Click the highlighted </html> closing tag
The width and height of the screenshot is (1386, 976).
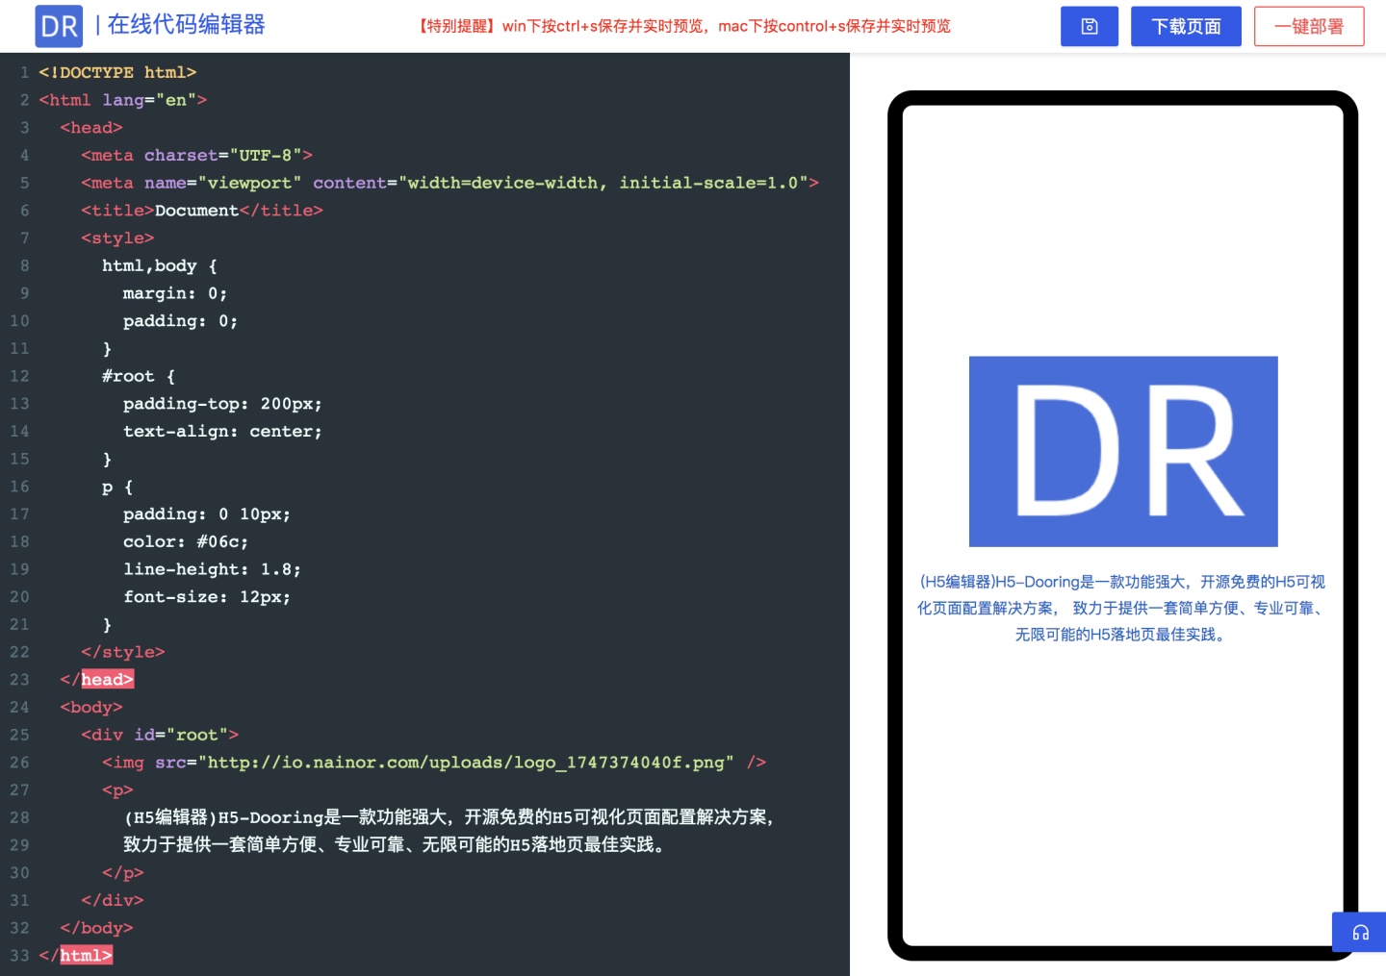coord(76,956)
